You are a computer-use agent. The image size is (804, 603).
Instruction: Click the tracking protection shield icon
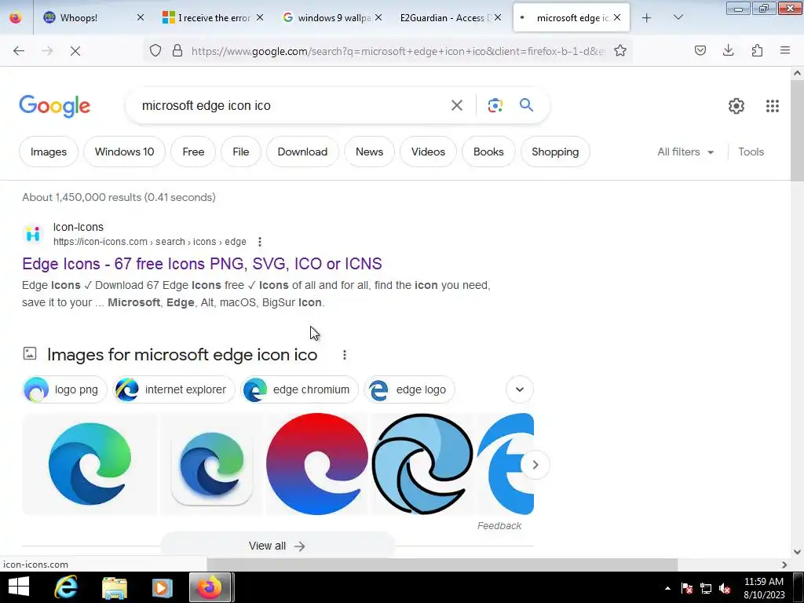coord(155,50)
